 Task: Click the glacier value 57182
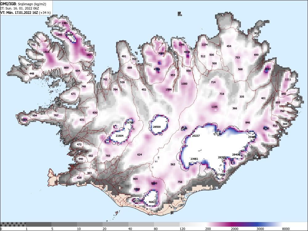[220, 175]
